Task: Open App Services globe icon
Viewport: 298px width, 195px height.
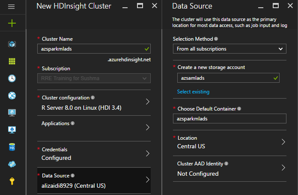Action: coord(12,95)
